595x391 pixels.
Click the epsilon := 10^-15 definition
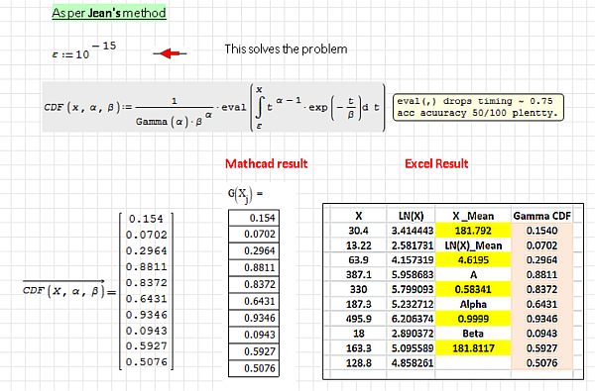84,50
